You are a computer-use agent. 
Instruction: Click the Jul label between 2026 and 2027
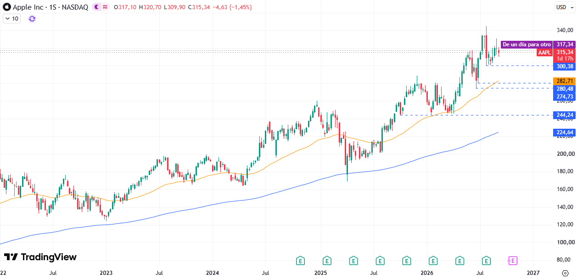click(481, 273)
